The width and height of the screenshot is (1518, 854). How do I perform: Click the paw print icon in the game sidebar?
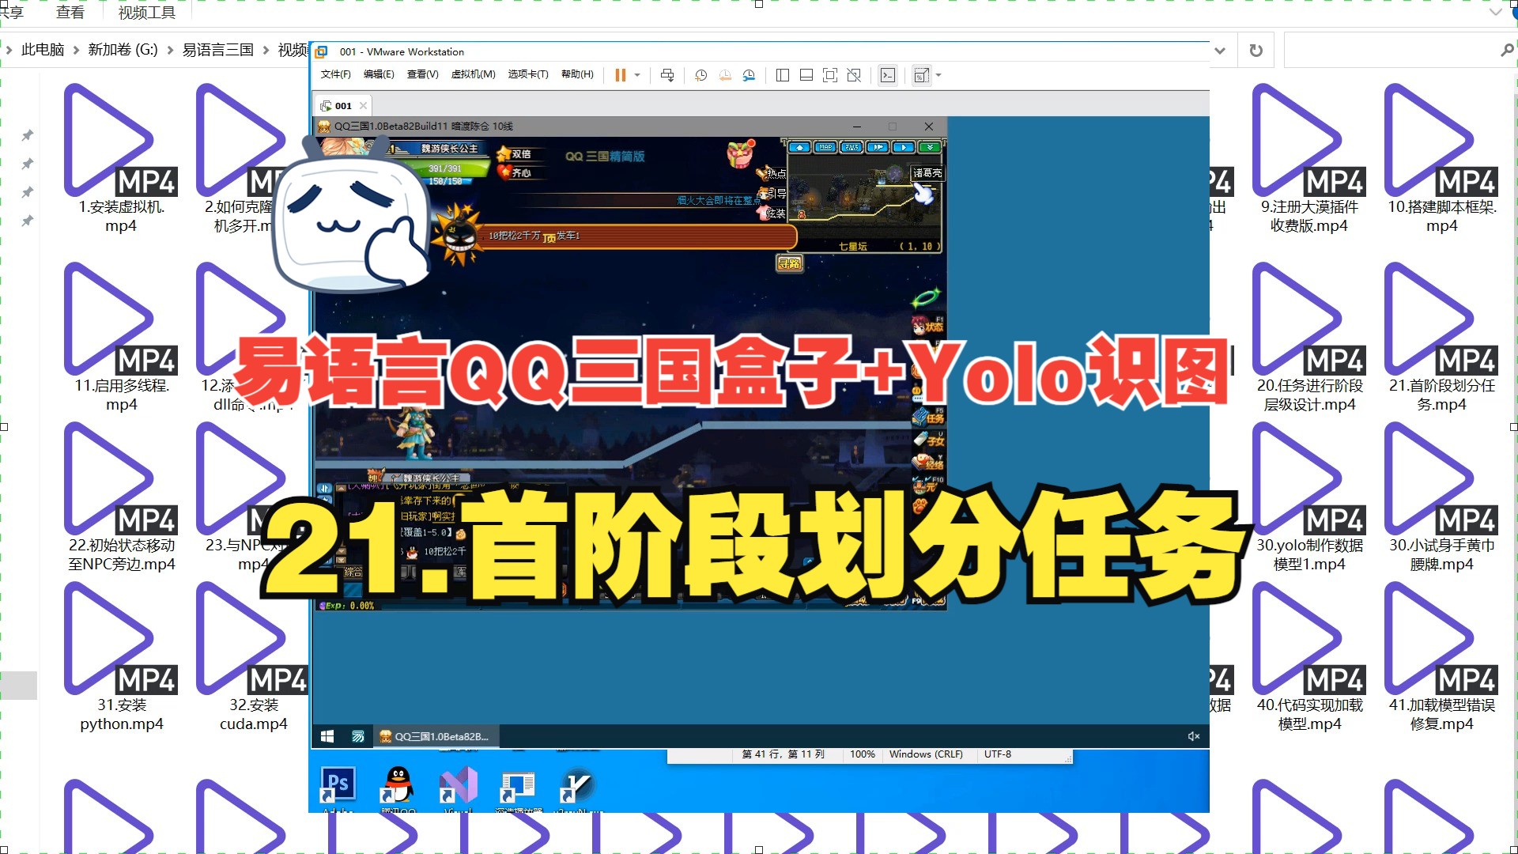[919, 506]
